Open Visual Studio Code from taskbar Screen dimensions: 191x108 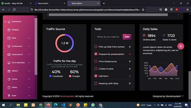pyautogui.click(x=63, y=105)
